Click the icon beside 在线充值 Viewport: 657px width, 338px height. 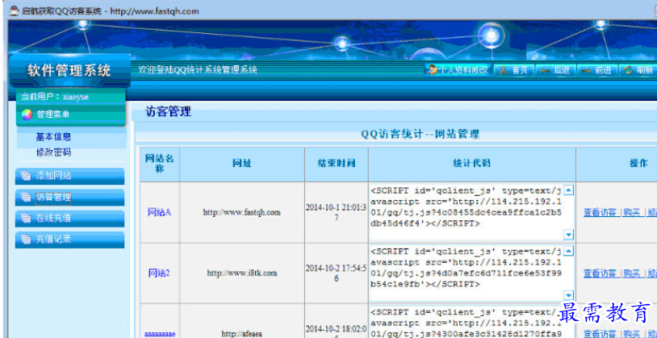tap(26, 219)
